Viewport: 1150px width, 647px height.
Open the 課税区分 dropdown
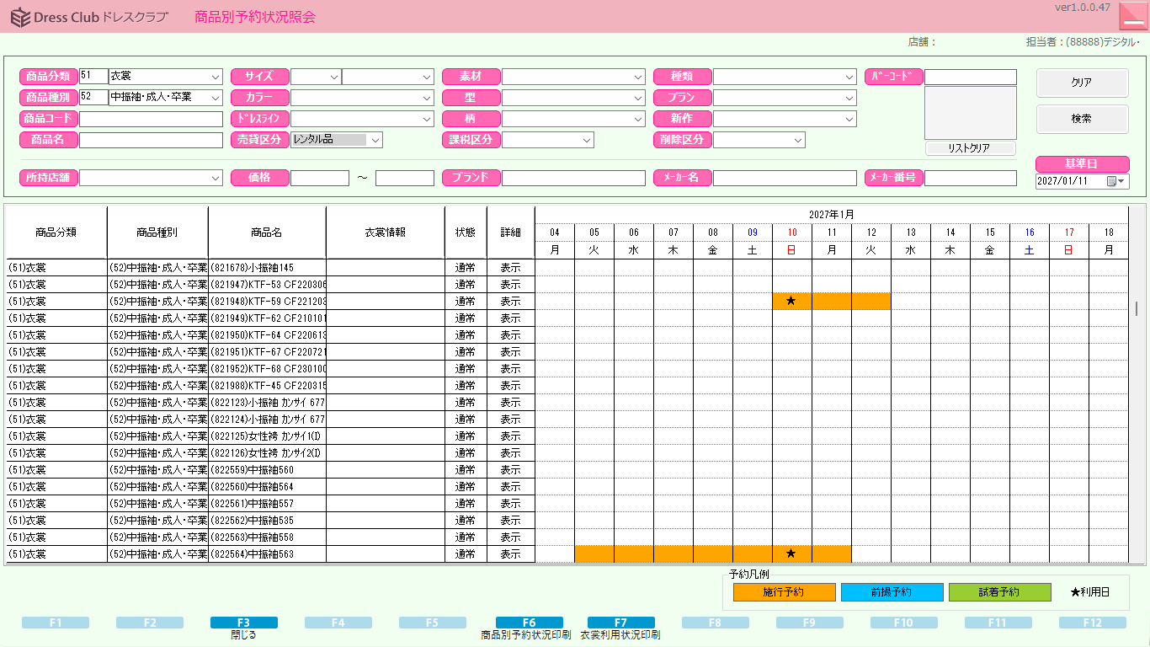pyautogui.click(x=587, y=140)
